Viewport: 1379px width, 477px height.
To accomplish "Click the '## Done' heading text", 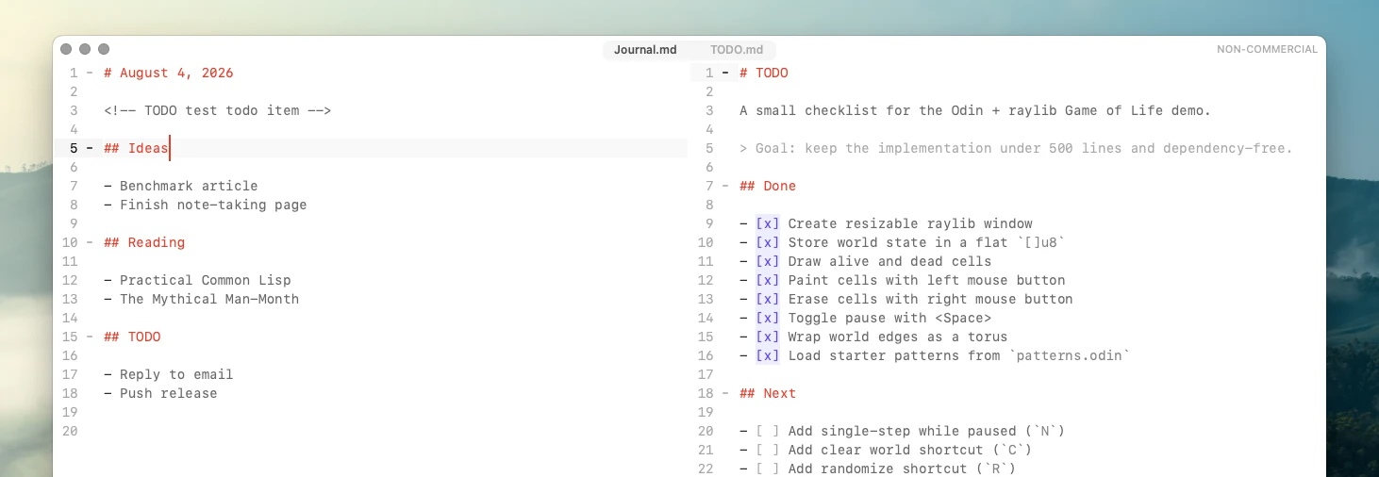I will pos(768,186).
